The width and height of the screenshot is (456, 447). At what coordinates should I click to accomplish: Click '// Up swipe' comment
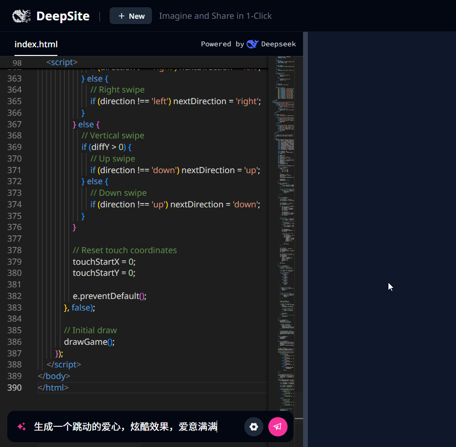point(113,159)
